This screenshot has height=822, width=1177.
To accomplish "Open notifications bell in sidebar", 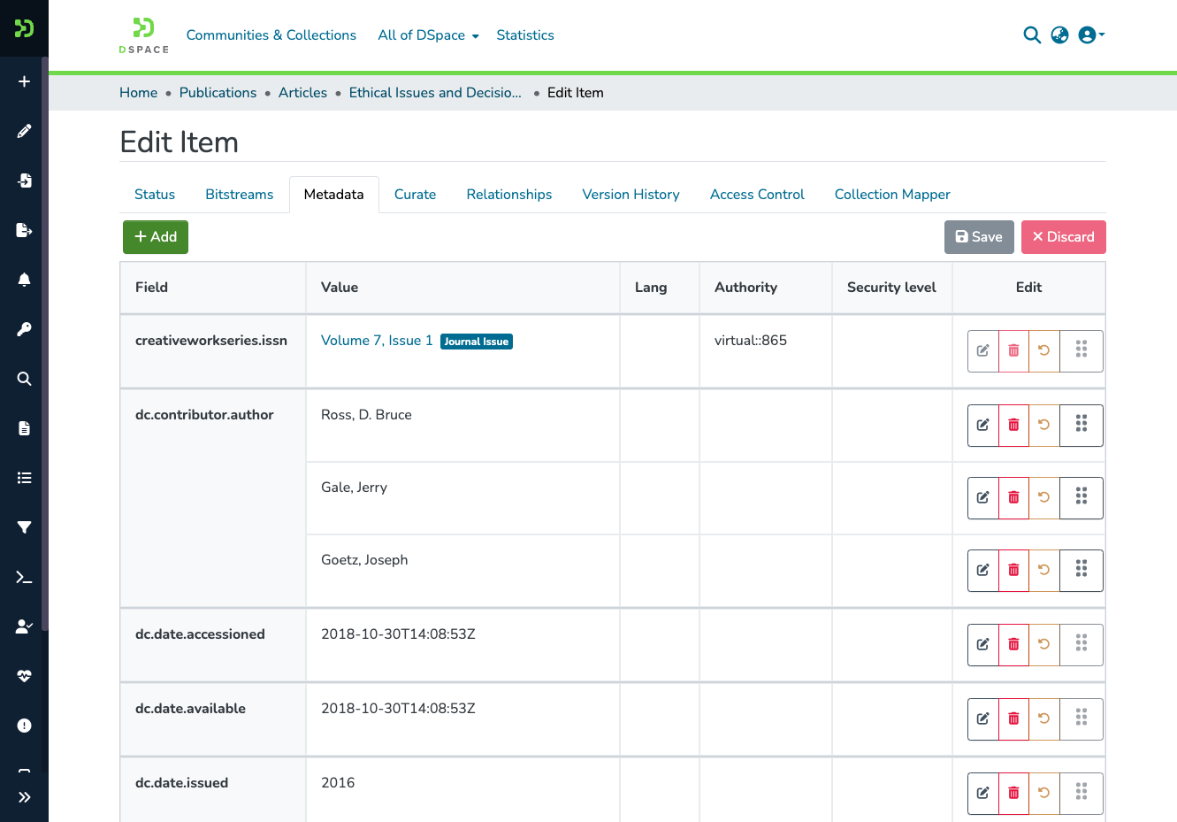I will pyautogui.click(x=24, y=280).
